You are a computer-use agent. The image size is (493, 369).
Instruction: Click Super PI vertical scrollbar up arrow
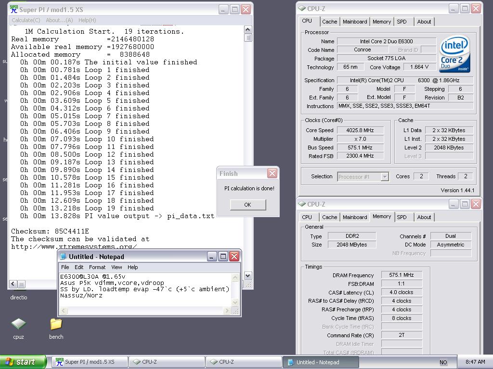click(248, 30)
